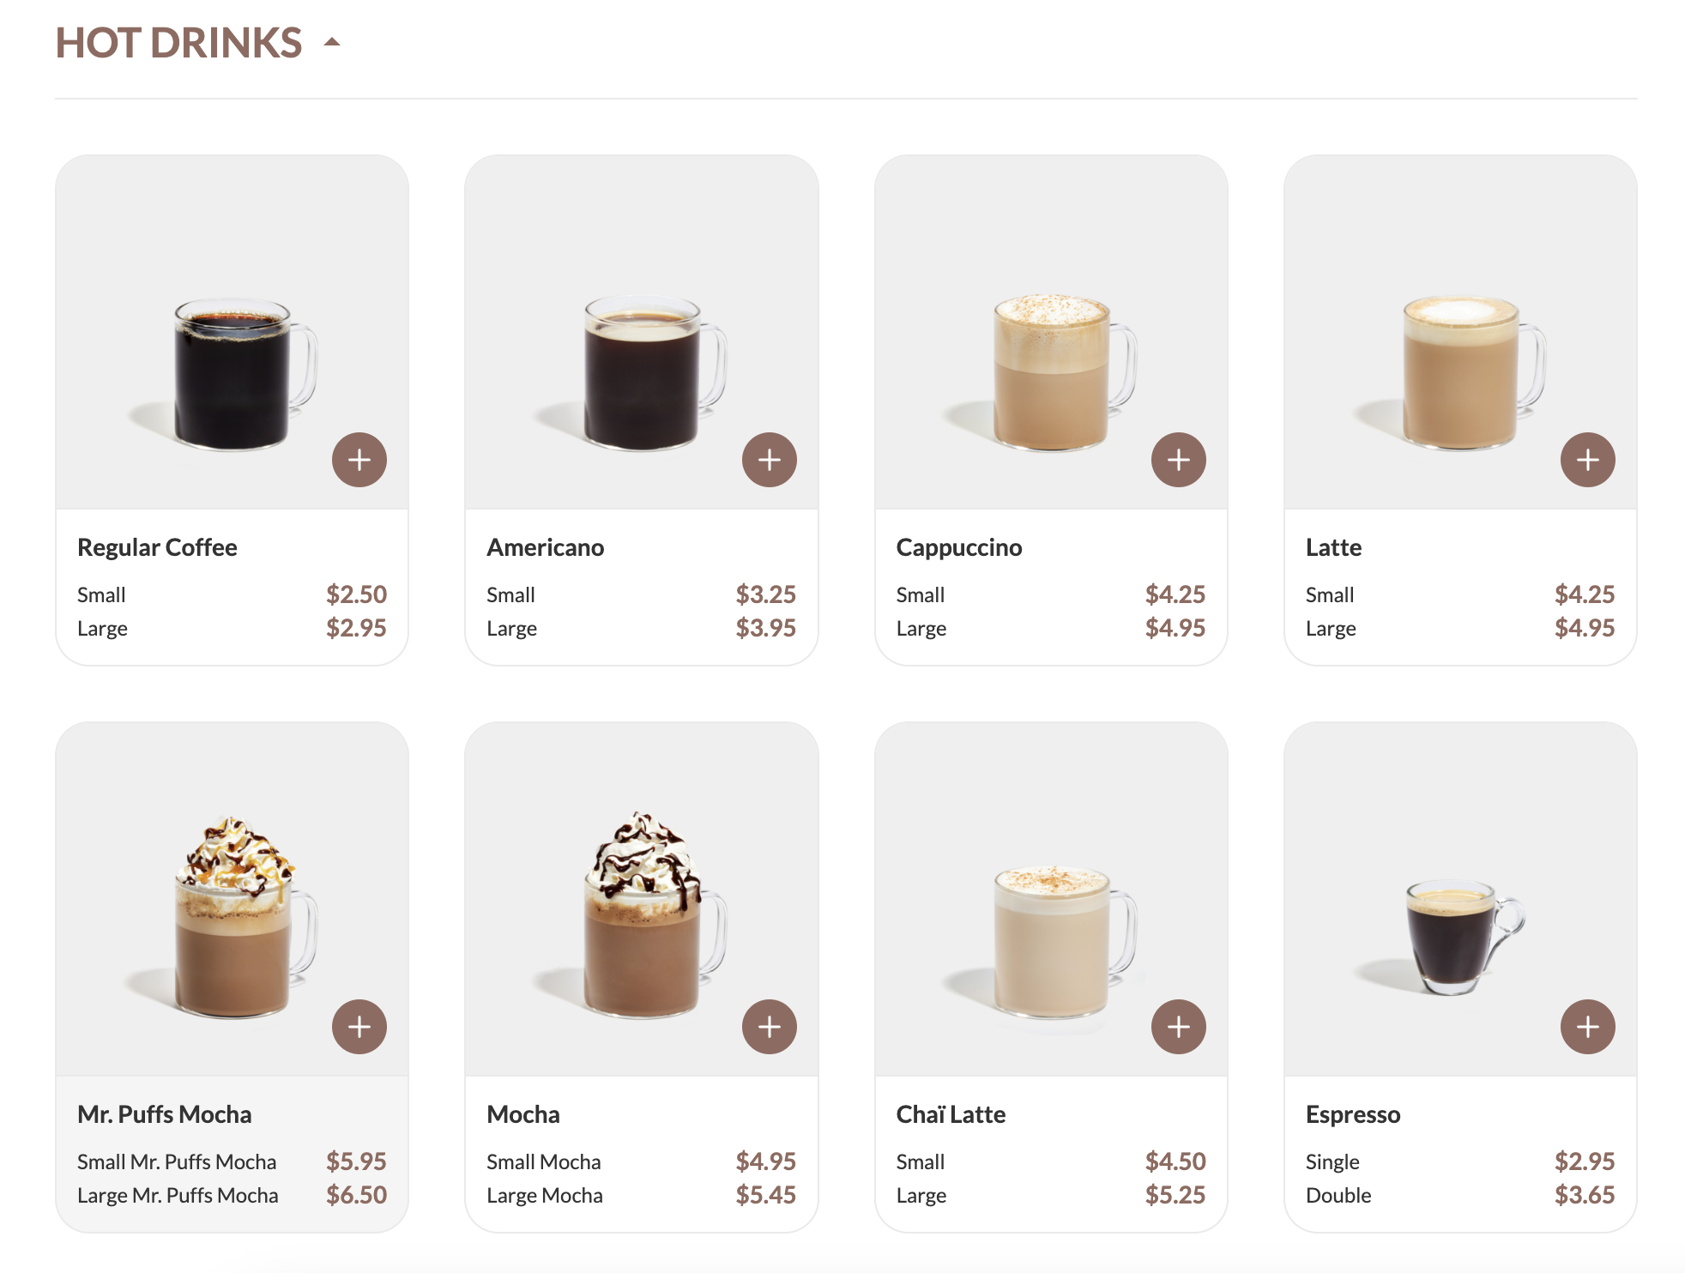Open the Espresso cup image

pos(1460,899)
